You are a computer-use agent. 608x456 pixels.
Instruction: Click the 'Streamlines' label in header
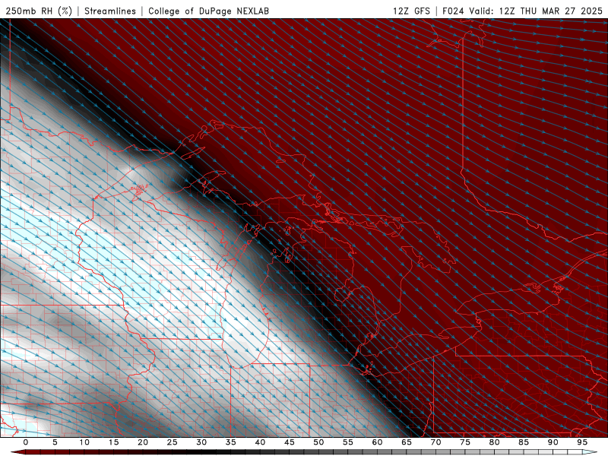point(110,11)
